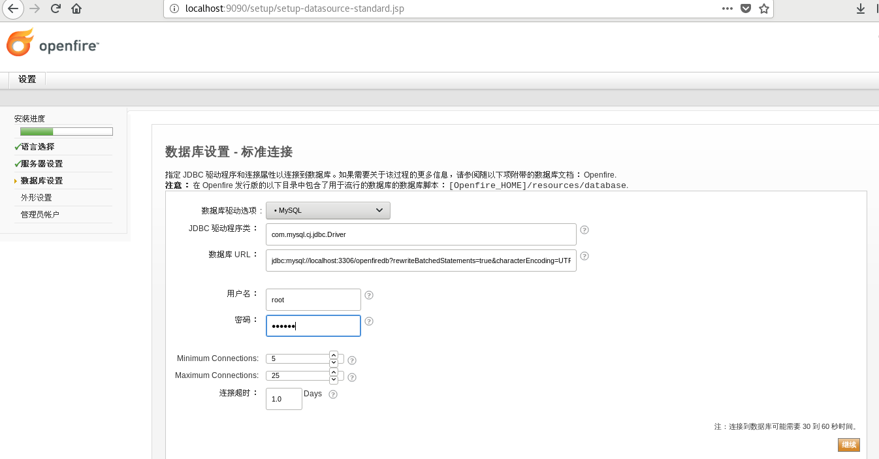Select the 设置 tab

tap(27, 79)
